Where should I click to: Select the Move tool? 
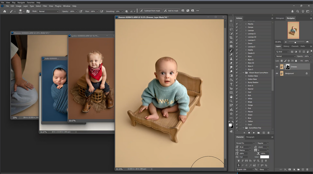231,21
